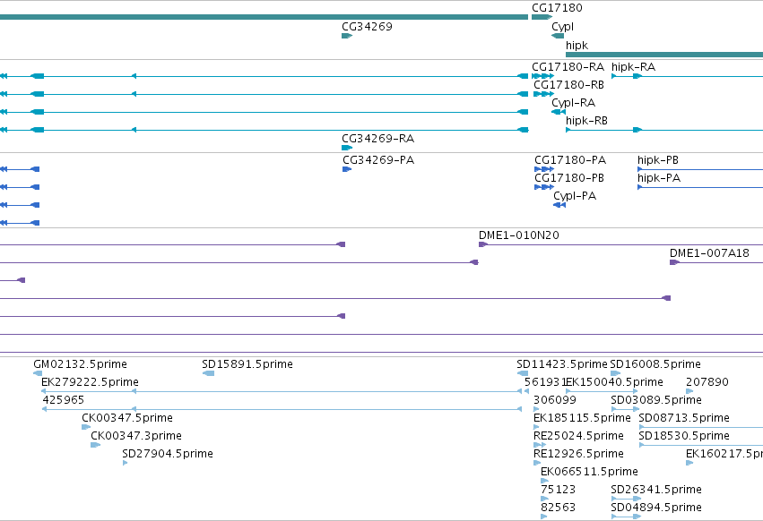Screen dimensions: 763x521
Task: Click the DME1-010N20 clone feature
Action: pos(621,244)
